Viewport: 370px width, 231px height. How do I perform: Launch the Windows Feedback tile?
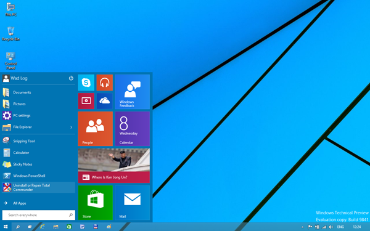pos(133,92)
